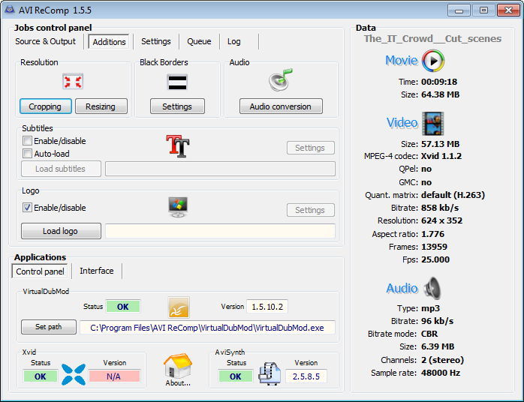The image size is (524, 402).
Task: Toggle the subtitles Auto-load checkbox
Action: pos(28,154)
